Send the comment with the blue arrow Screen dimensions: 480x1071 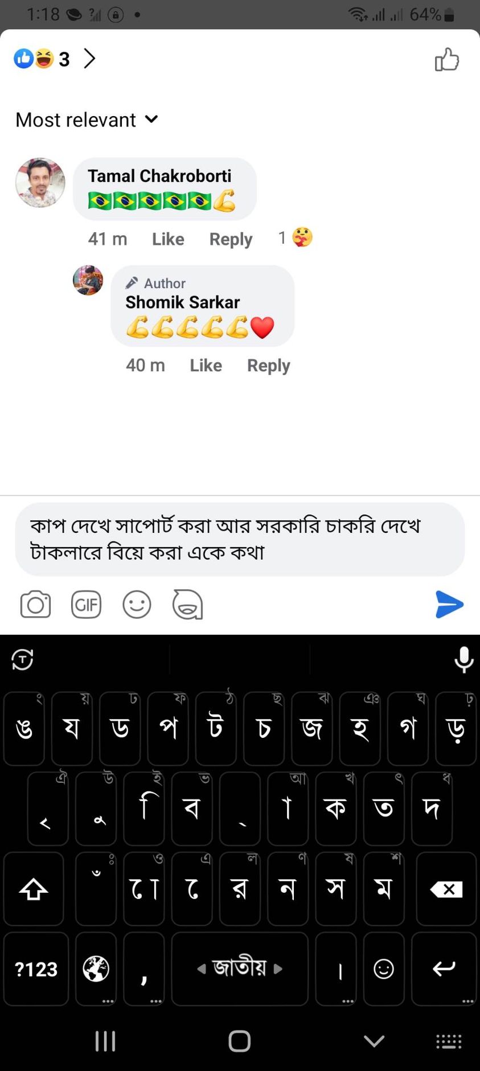pos(449,604)
